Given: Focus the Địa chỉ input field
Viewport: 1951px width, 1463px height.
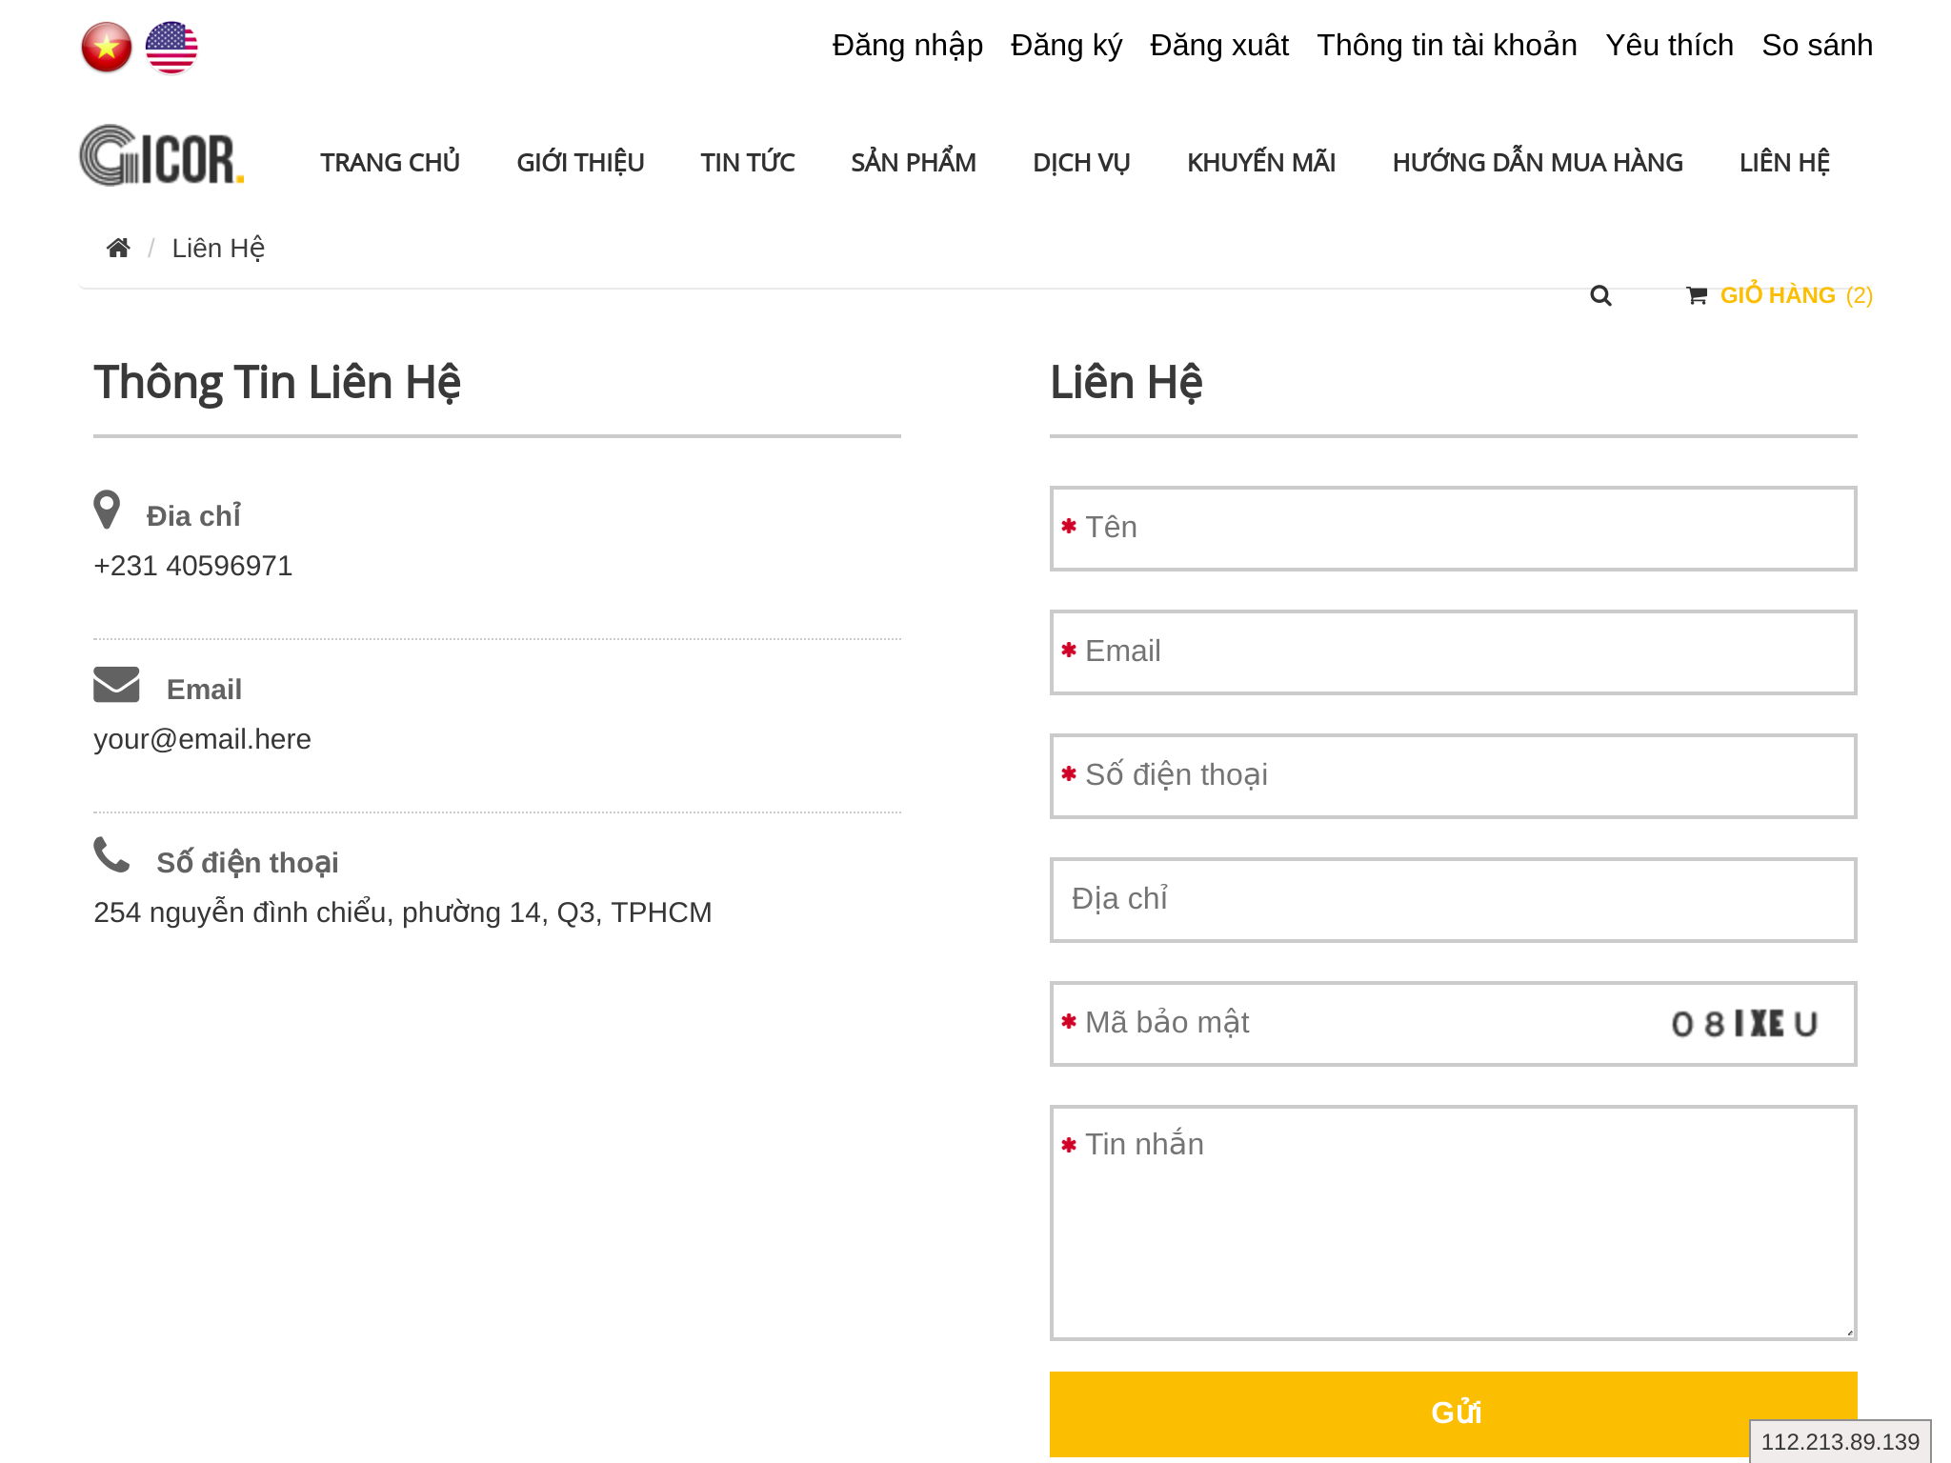Looking at the screenshot, I should [x=1453, y=900].
